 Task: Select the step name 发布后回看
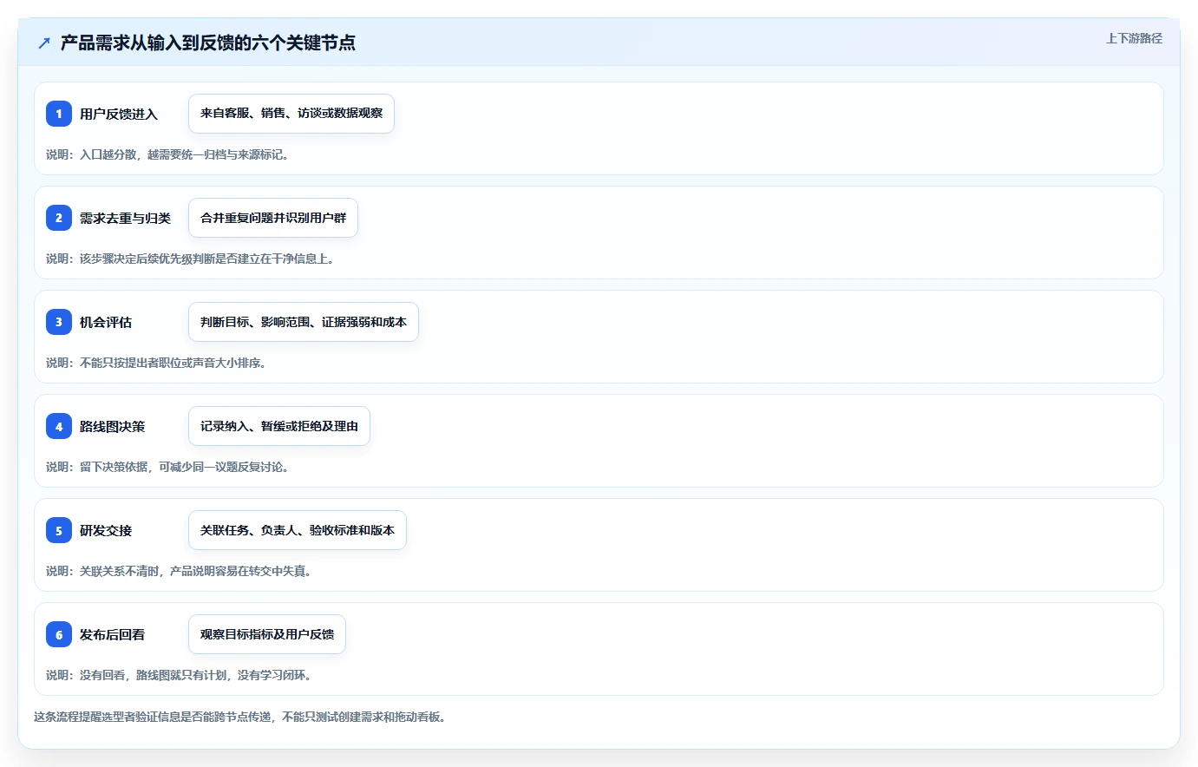(113, 634)
